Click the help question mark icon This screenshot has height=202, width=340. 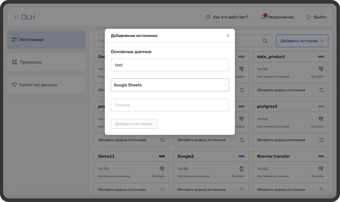pyautogui.click(x=208, y=17)
